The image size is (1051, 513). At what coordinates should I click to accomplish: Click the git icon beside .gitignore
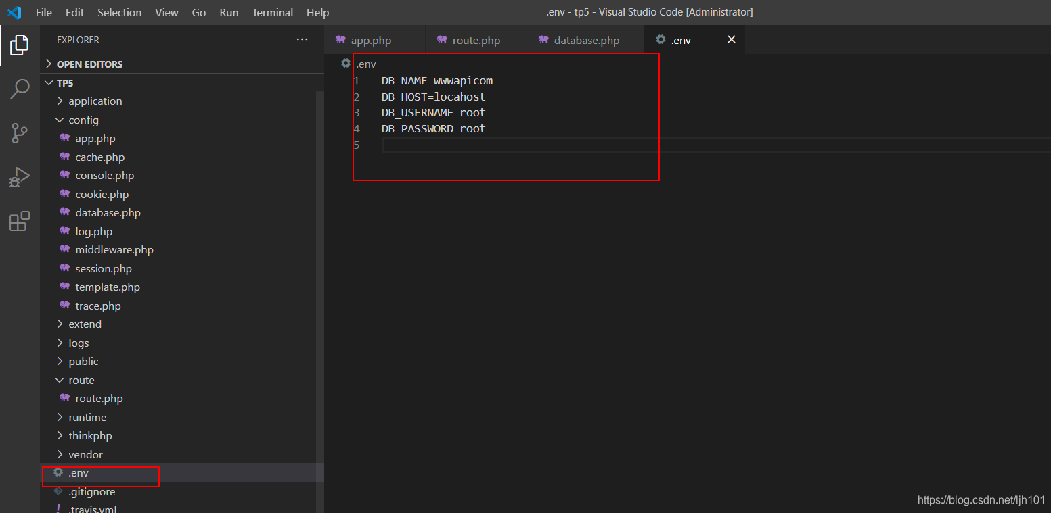pos(58,491)
